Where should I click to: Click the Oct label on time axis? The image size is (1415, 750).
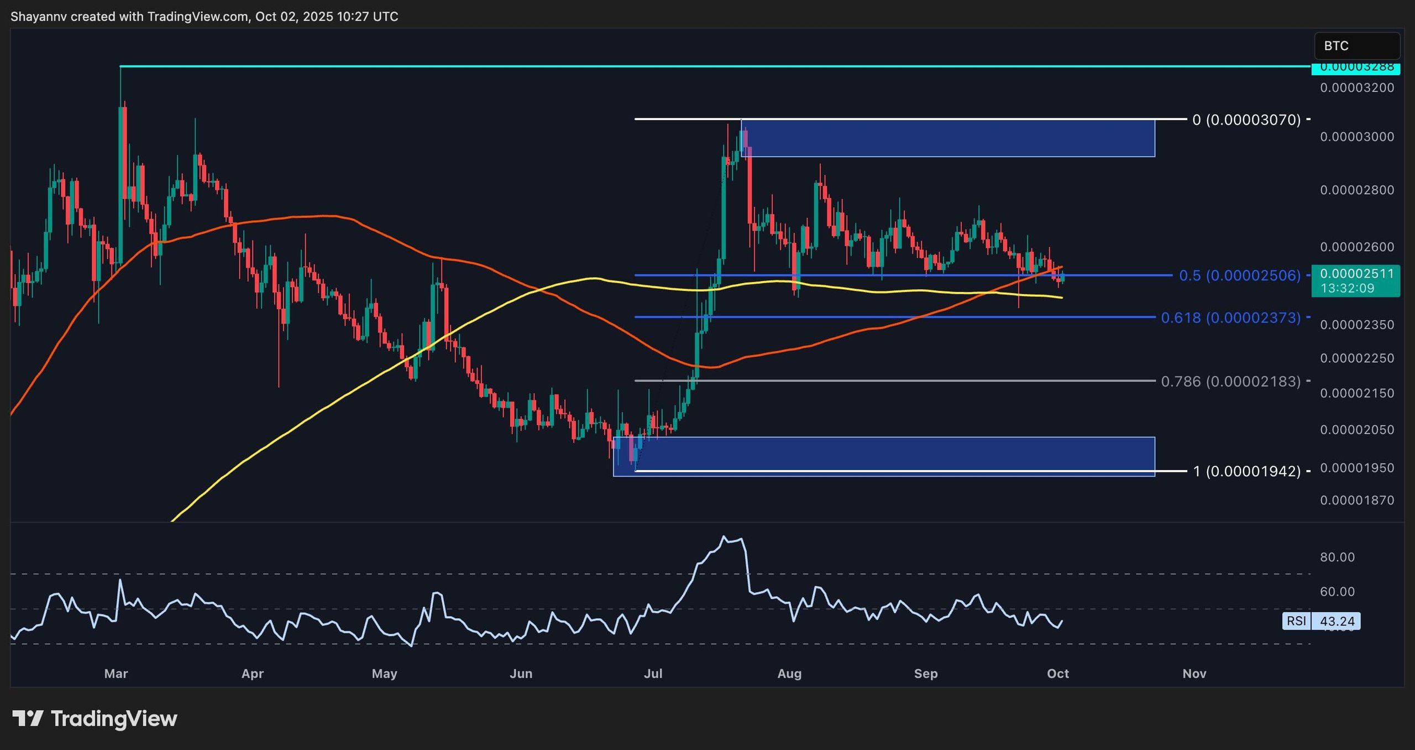1057,674
